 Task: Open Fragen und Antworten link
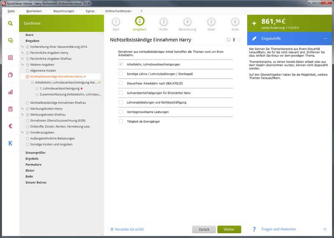tap(278, 229)
